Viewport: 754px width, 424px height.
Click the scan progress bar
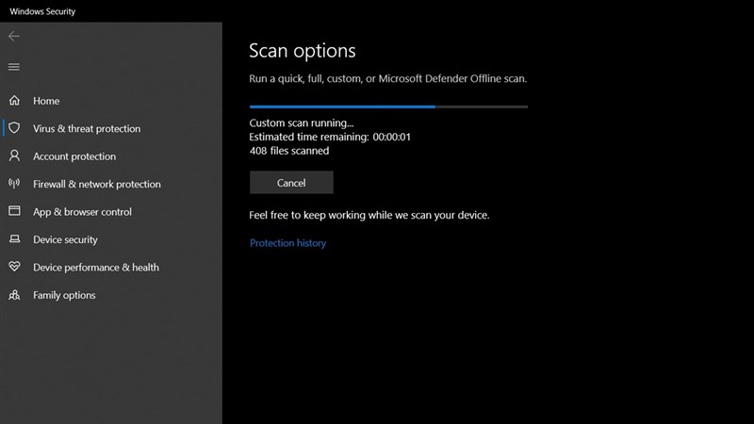pyautogui.click(x=388, y=106)
